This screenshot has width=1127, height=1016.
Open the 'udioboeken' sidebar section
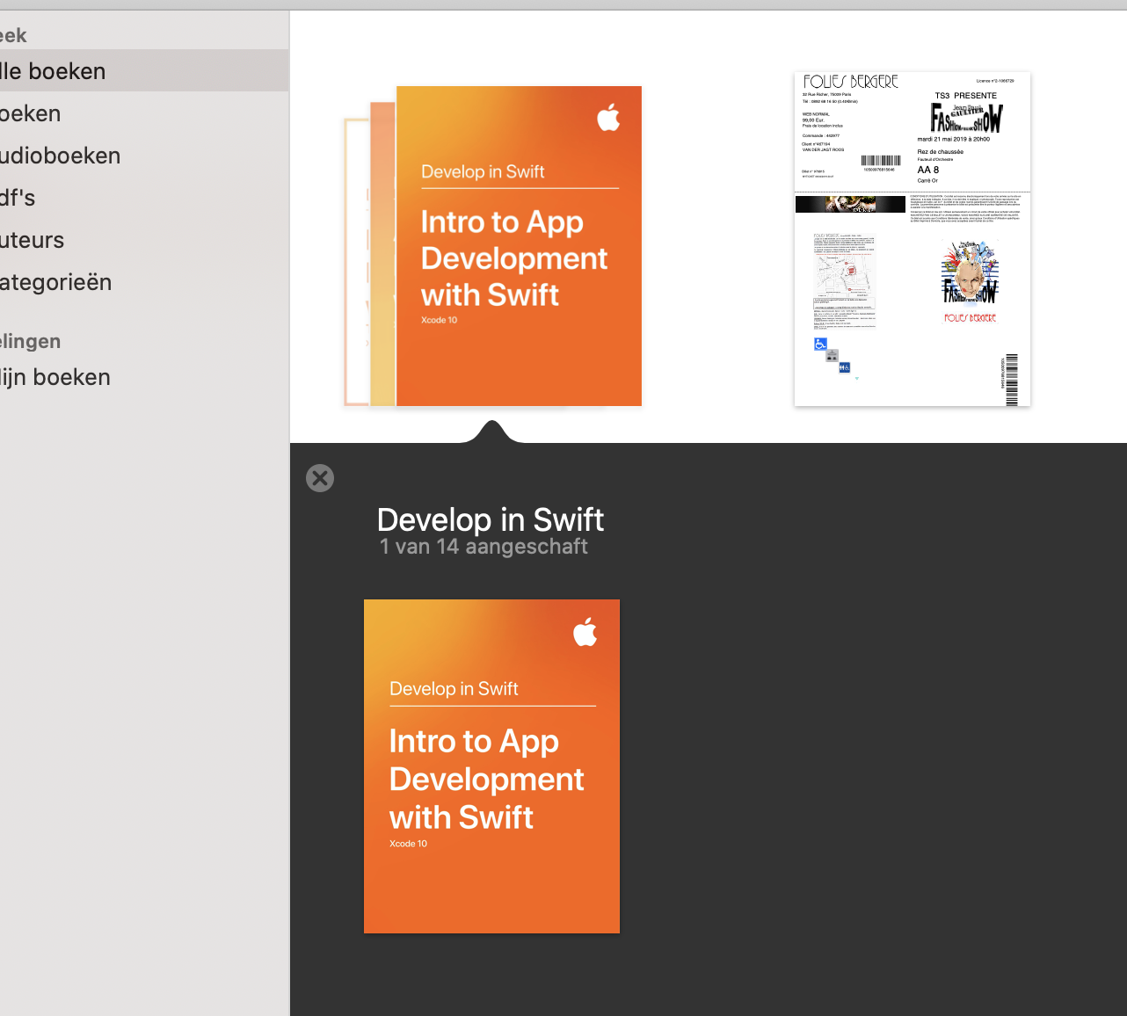(144, 156)
